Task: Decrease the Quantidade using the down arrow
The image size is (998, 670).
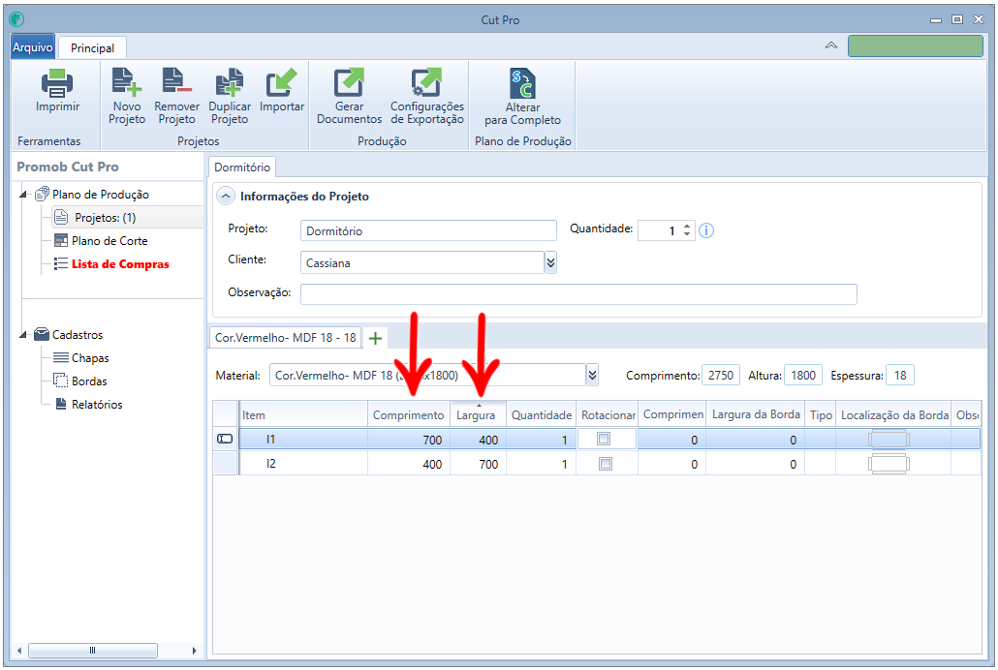Action: (687, 234)
